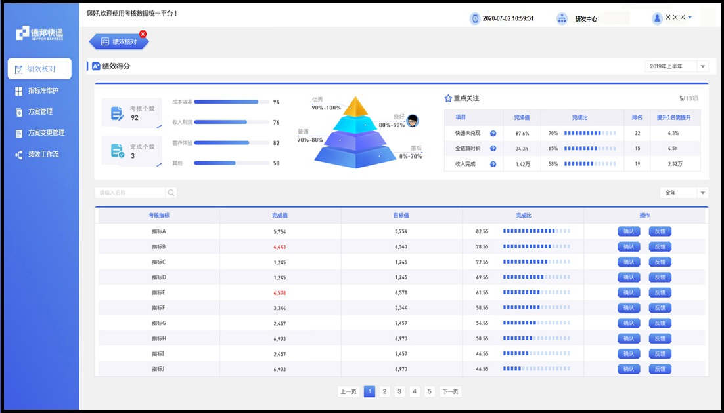Open the user account dropdown arrow
Image resolution: width=724 pixels, height=413 pixels.
(x=690, y=18)
